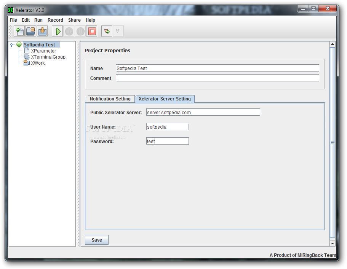Select XWork in the tree

(38, 63)
